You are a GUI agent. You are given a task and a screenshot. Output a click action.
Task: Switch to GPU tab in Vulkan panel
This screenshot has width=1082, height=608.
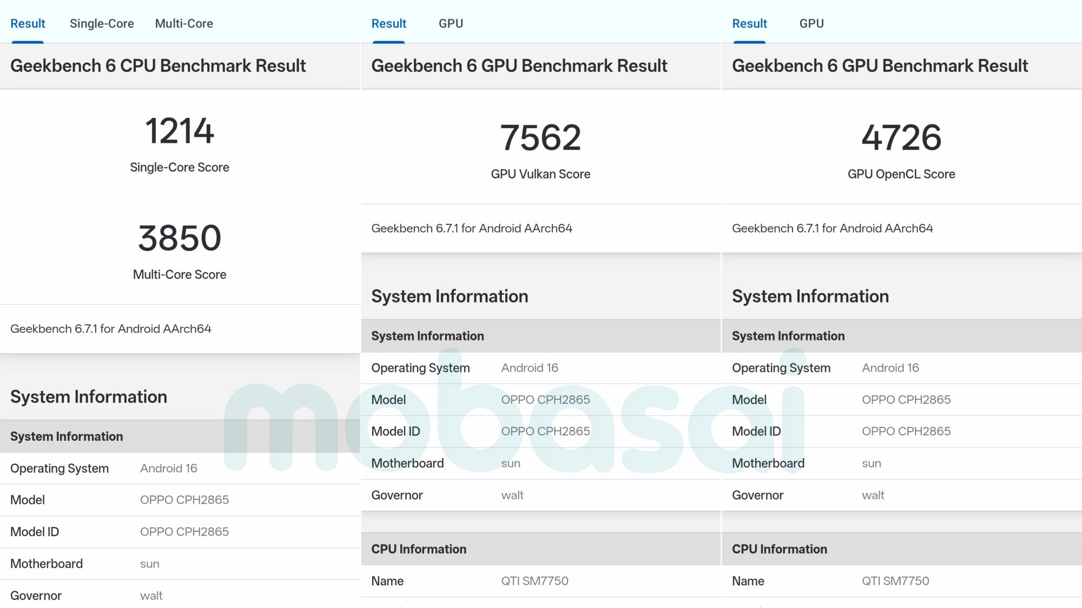tap(451, 23)
